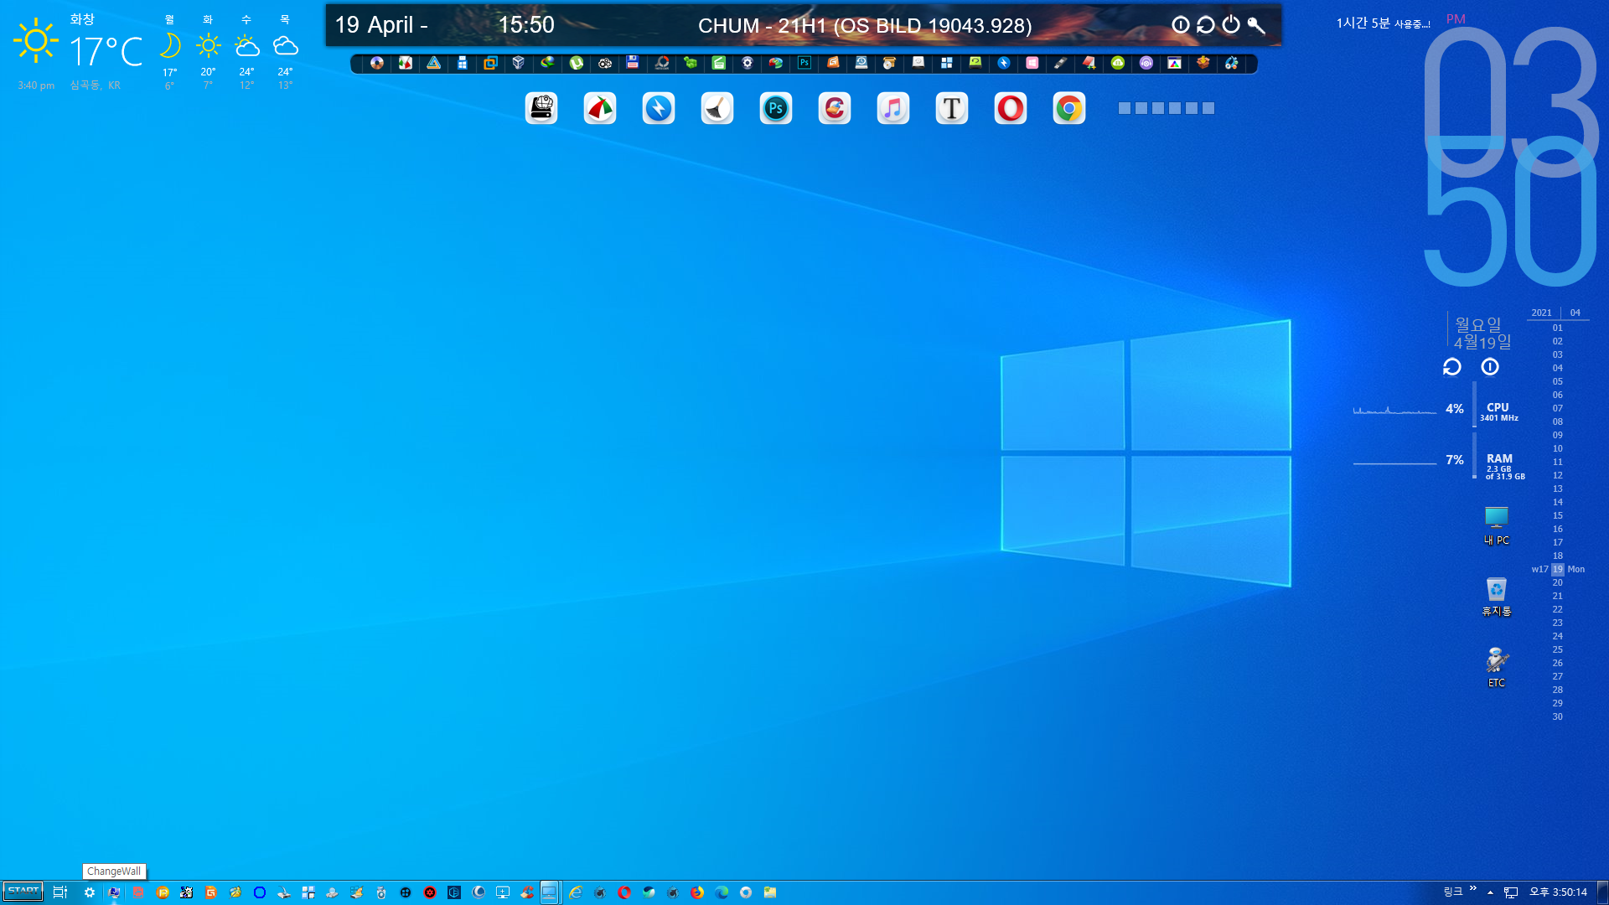Select the 목 Thursday forecast icon

point(285,45)
